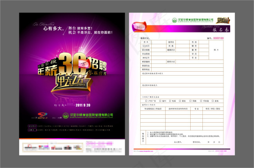This screenshot has width=254, height=168.
Task: Click the green company name on the poster
Action: pos(91,115)
